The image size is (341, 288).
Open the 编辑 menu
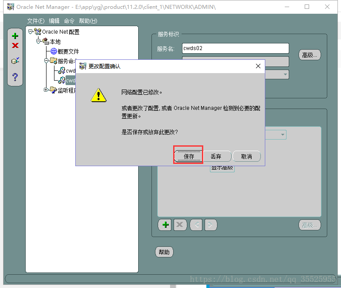(54, 21)
